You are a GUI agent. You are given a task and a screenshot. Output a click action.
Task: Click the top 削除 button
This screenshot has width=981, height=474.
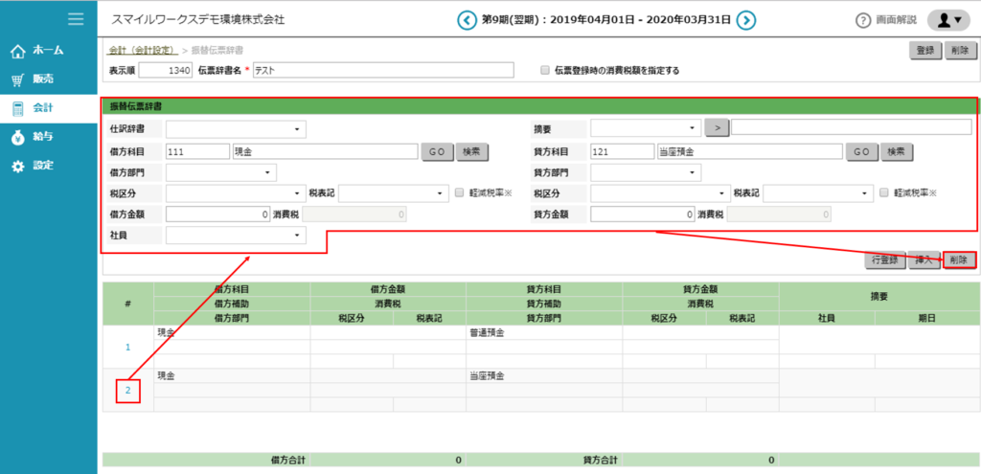pos(960,51)
